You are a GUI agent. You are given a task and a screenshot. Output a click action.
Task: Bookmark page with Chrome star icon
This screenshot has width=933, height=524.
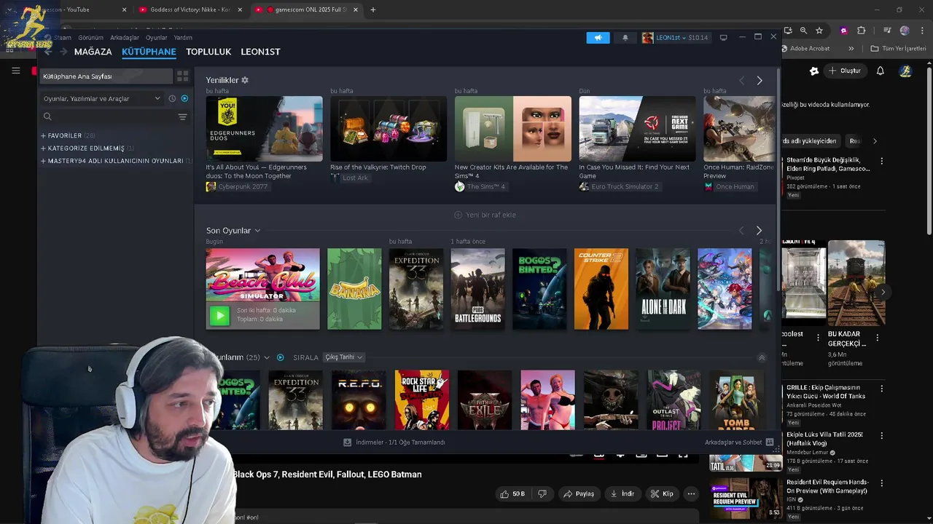[819, 31]
